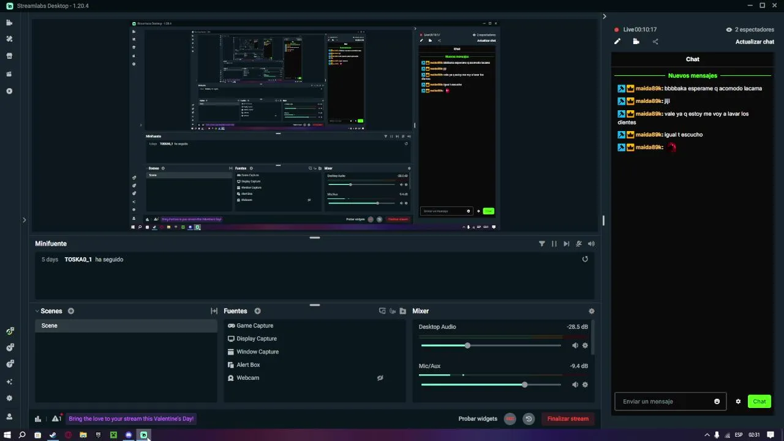This screenshot has height=441, width=784.
Task: Open the Minifuente event filter icon
Action: 541,244
